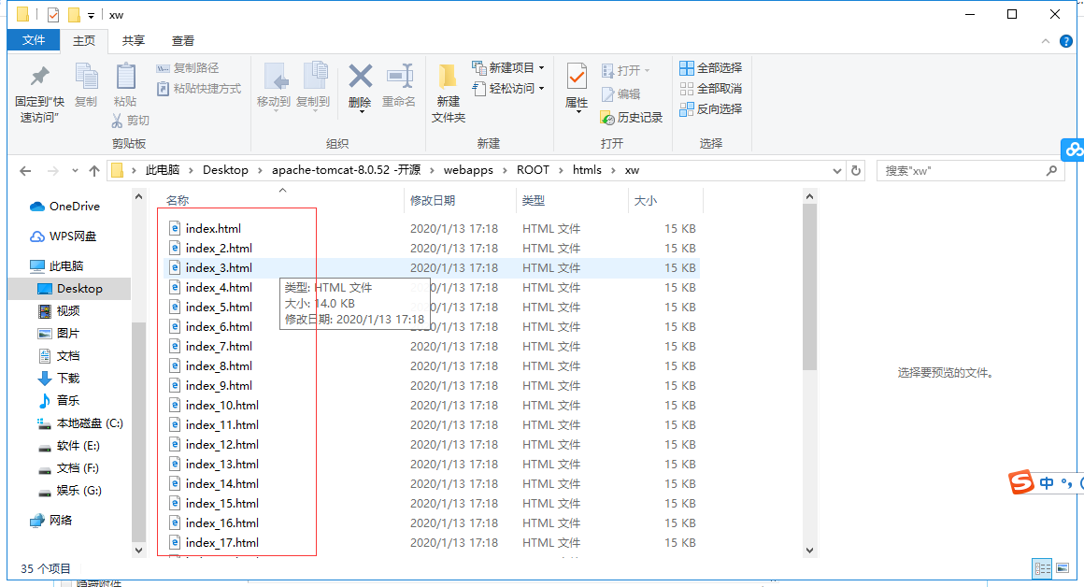Viewport: 1084px width, 587px height.
Task: Open 娱乐 (G:) drive
Action: tap(69, 490)
